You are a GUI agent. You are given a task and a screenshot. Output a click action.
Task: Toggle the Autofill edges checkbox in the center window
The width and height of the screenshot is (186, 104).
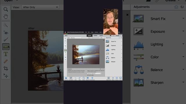point(88,75)
